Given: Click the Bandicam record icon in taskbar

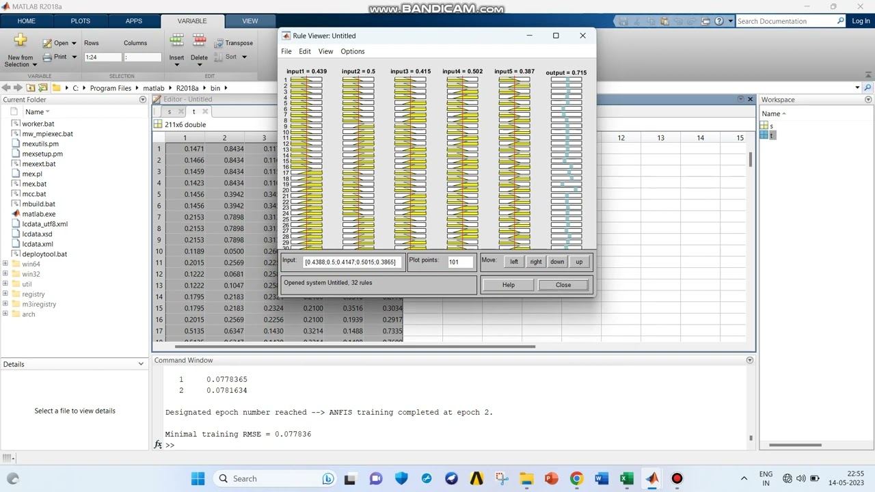Looking at the screenshot, I should (x=677, y=478).
